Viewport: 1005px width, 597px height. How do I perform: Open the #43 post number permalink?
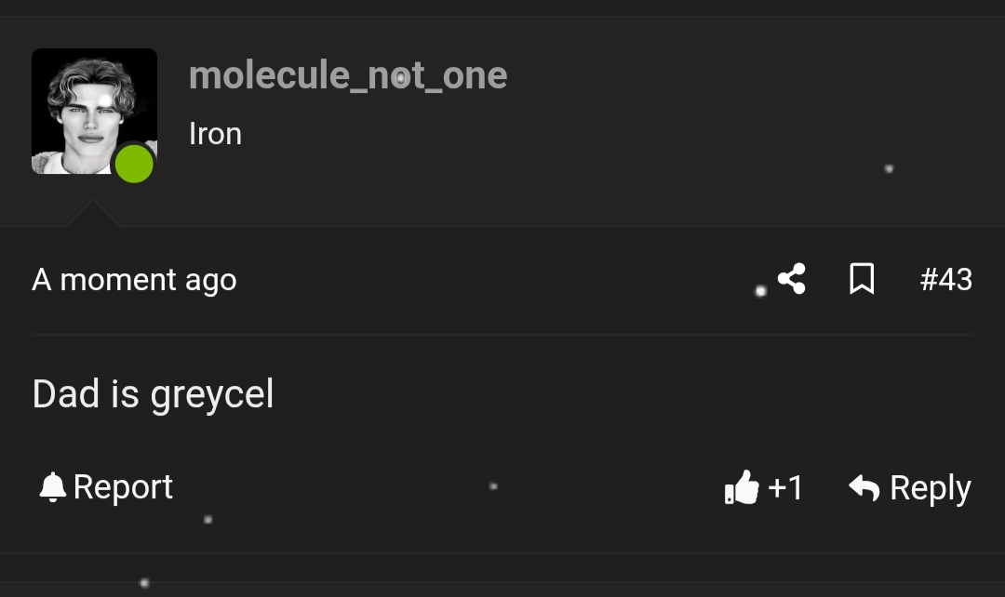coord(945,280)
